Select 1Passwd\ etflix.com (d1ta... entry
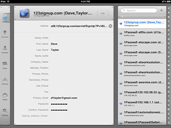 click(142, 34)
